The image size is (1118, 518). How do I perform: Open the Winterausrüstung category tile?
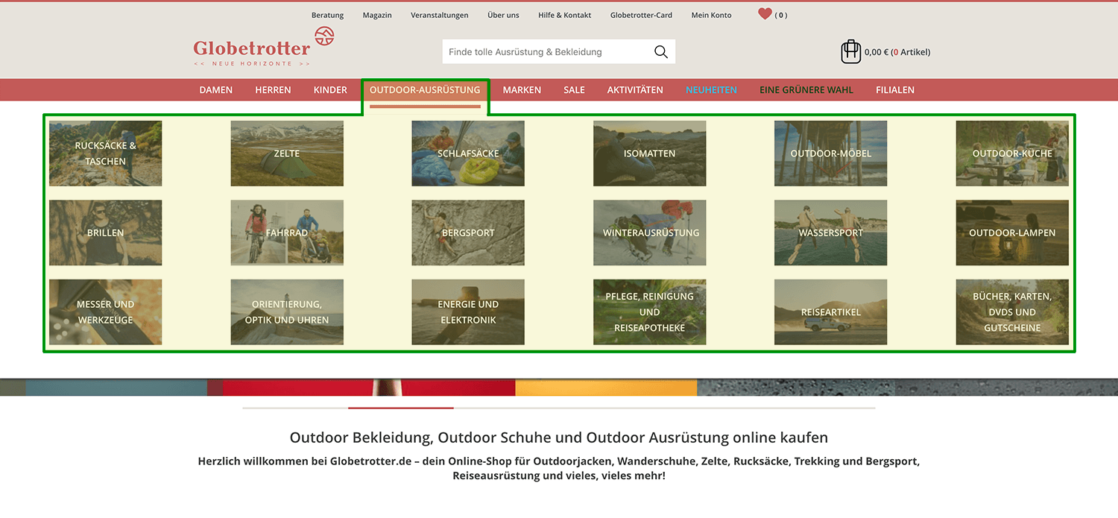coord(650,233)
